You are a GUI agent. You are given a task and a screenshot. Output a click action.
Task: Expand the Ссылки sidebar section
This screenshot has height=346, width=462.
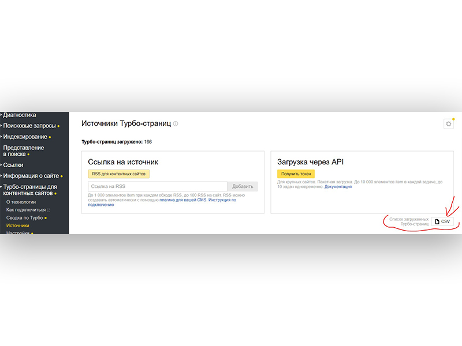[13, 165]
